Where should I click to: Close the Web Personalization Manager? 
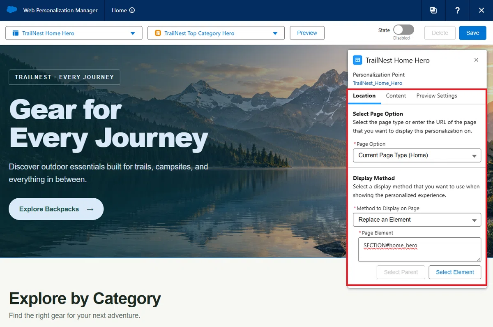point(481,10)
